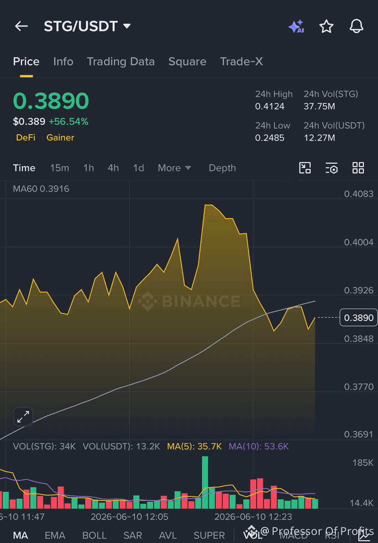Image resolution: width=378 pixels, height=543 pixels.
Task: Open the chart indicators icon at bottom right
Action: coord(365,535)
